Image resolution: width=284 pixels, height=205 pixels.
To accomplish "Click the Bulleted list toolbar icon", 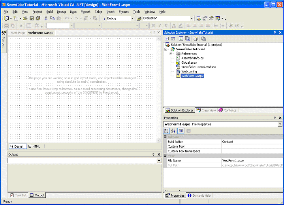I will [x=216, y=26].
